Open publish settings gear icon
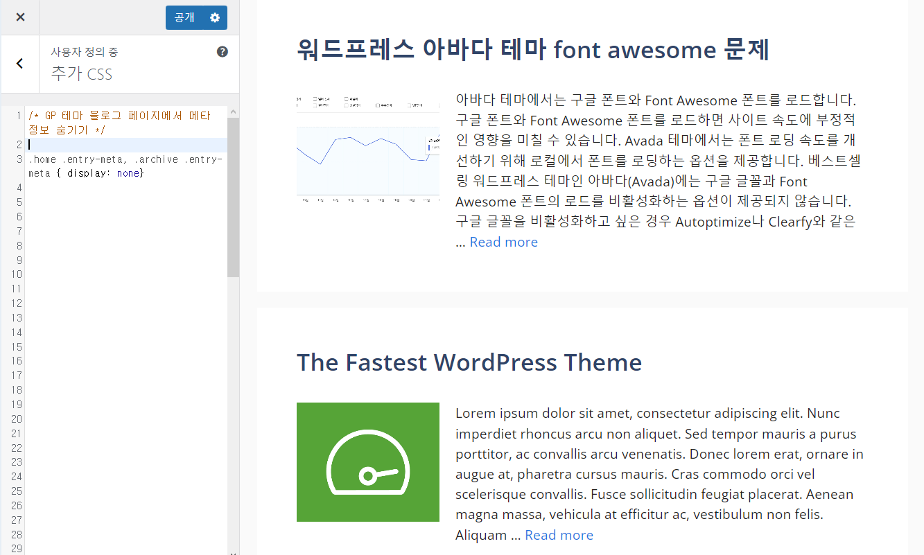 [215, 18]
